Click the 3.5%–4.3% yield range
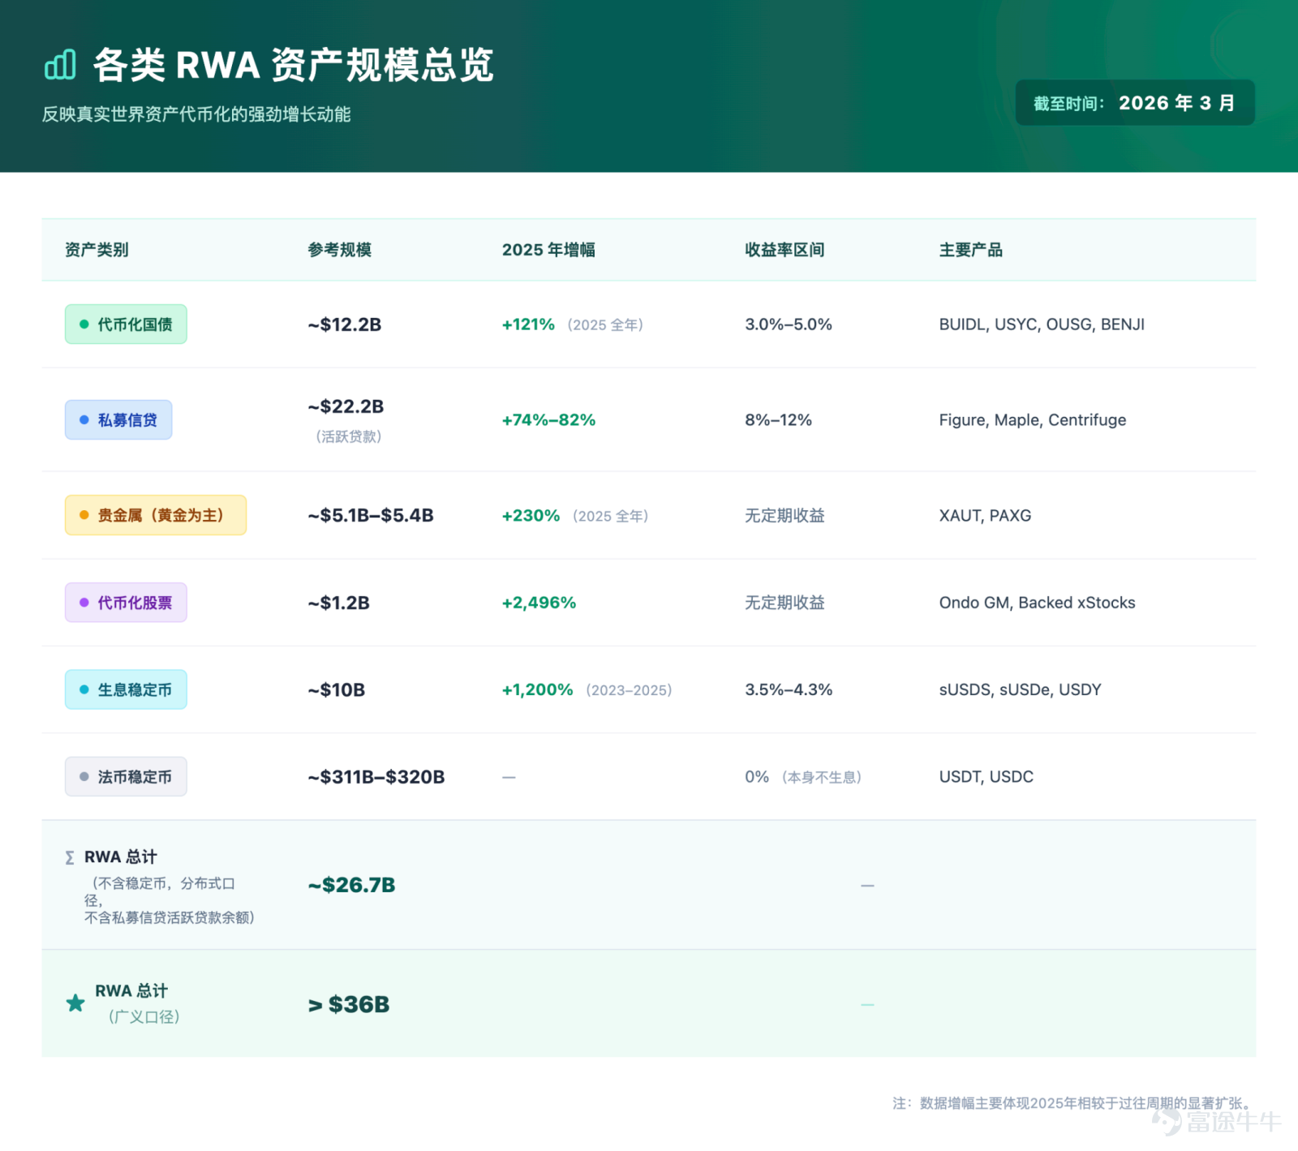Screen dimensions: 1298x1151 pyautogui.click(x=789, y=689)
